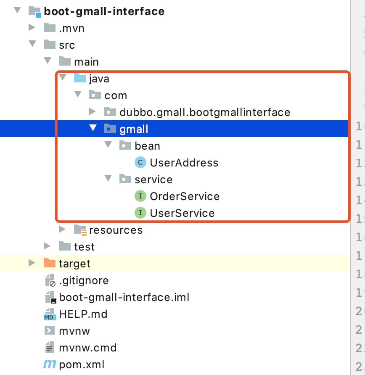Collapse the service package arrow
The width and height of the screenshot is (365, 375).
(108, 179)
